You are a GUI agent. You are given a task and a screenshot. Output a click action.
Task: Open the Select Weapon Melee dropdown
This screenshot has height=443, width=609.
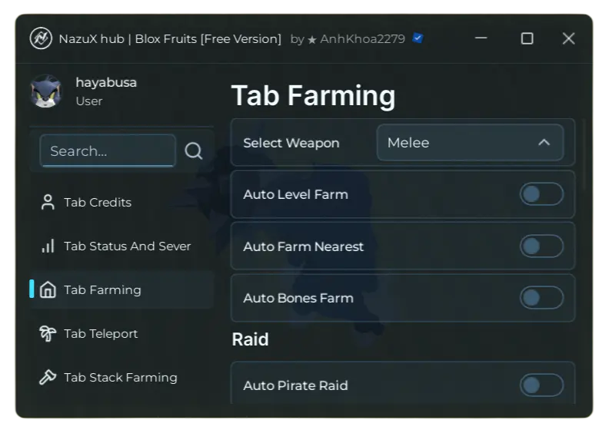point(469,143)
